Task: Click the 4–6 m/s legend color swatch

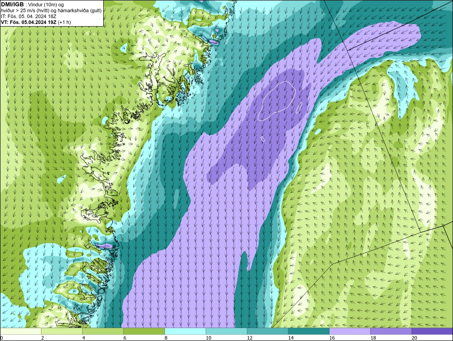Action: 103,331
